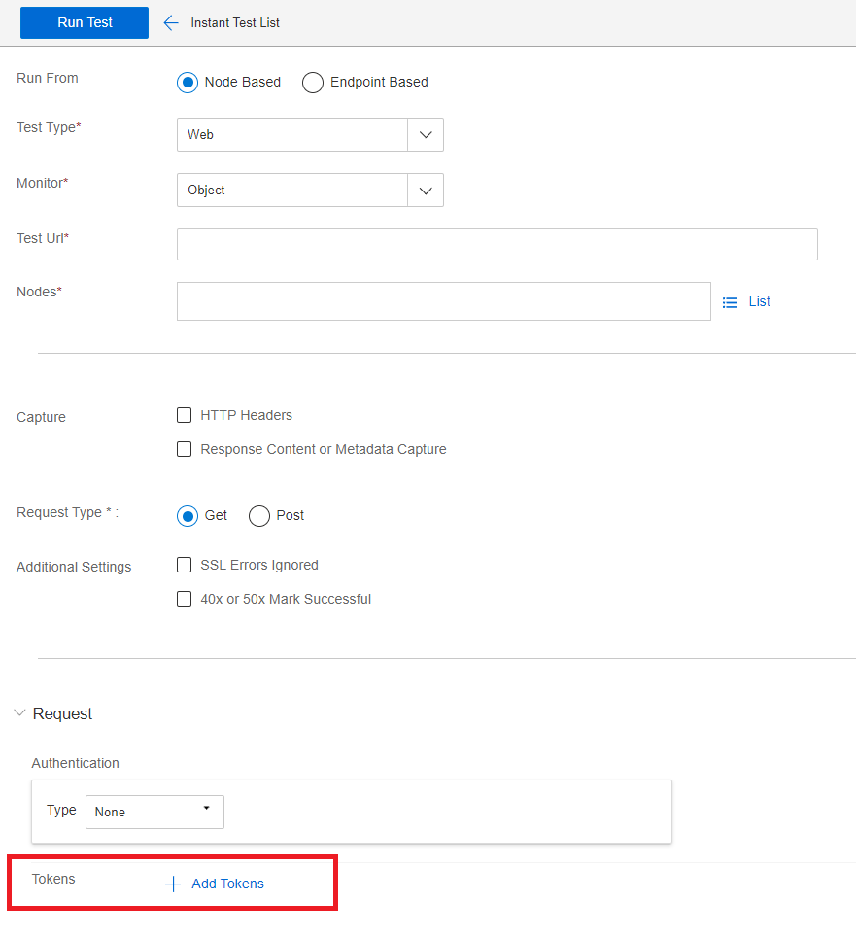This screenshot has width=856, height=936.
Task: Choose Post request type
Action: click(259, 516)
